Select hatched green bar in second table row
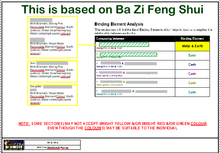Screen dimensions: 220x153 click(129, 54)
